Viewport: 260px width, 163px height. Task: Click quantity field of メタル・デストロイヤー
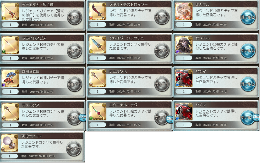97,25
